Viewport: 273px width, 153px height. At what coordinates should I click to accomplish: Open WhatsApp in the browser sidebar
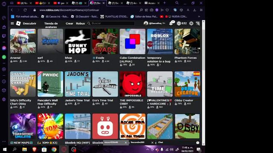(x=4, y=57)
